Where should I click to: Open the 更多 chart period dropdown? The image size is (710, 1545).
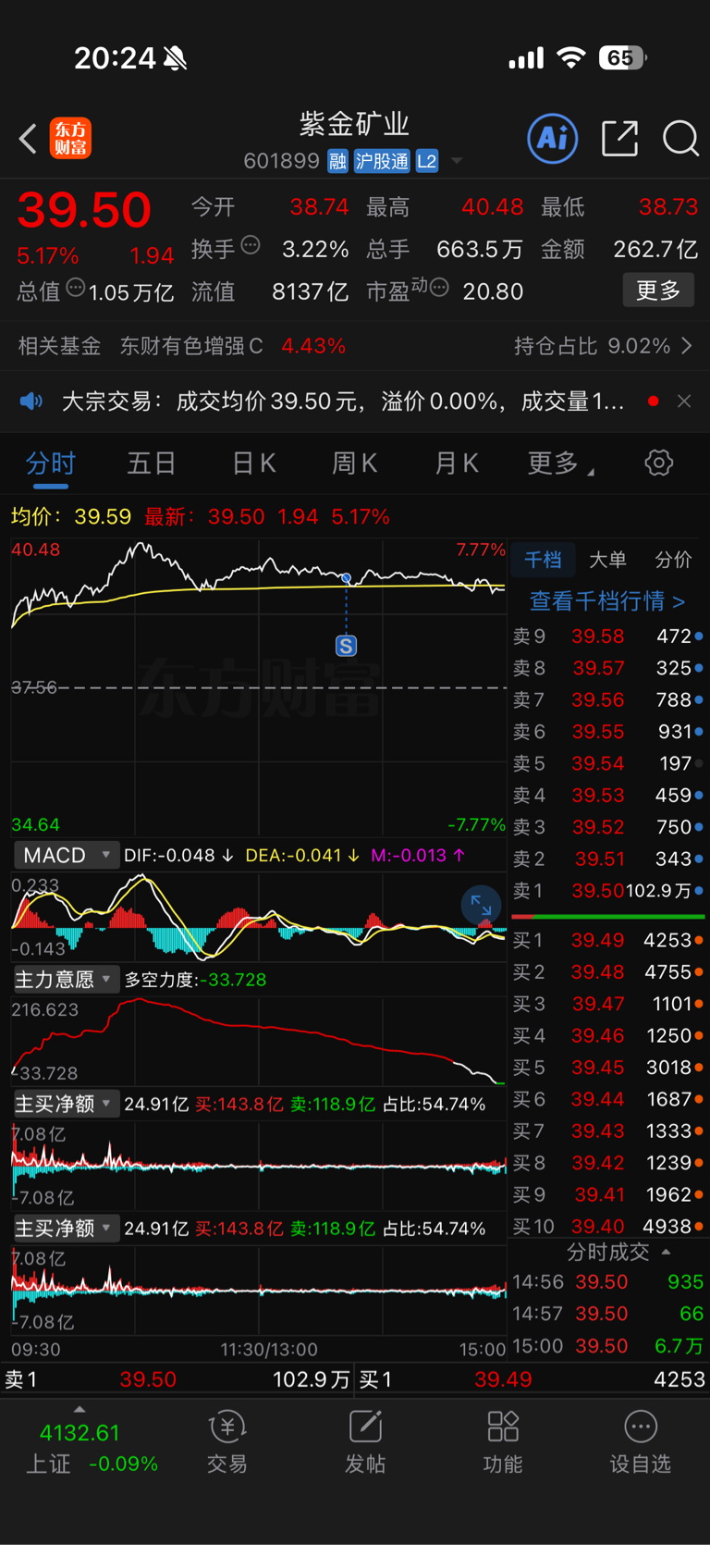[559, 463]
